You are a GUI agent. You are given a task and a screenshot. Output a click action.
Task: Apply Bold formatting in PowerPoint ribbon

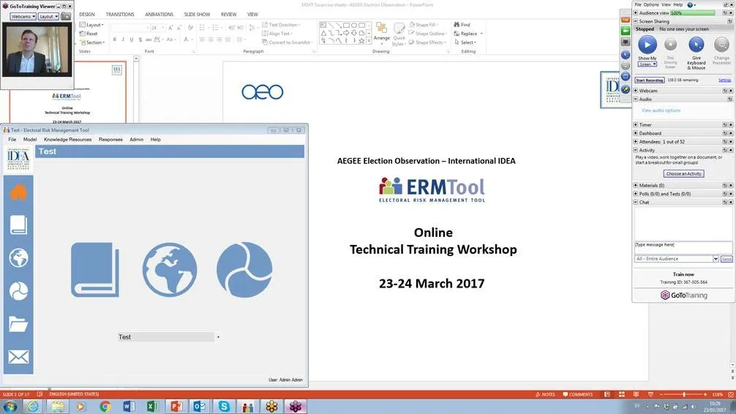pyautogui.click(x=115, y=39)
